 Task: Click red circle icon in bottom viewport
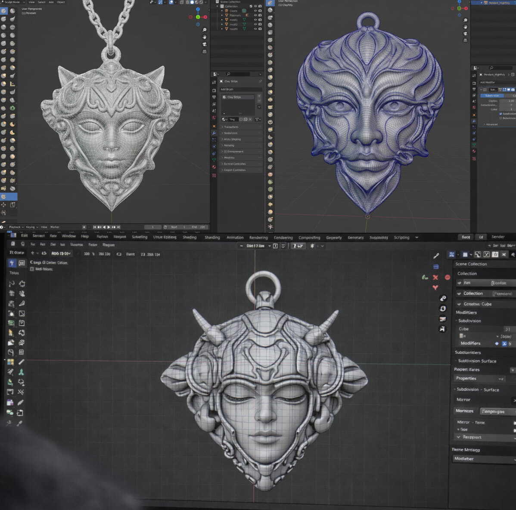[448, 277]
